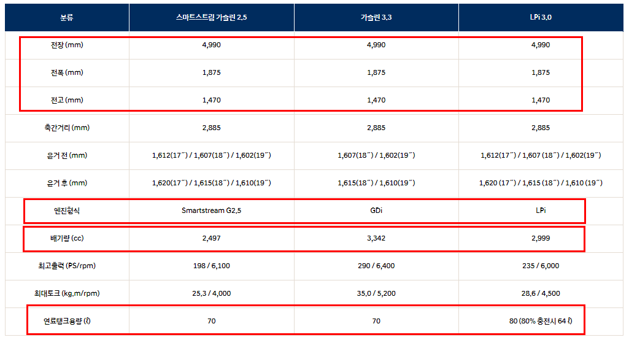The image size is (629, 340).
Task: Click the 스마트스트림 가솔린 2.5 column header
Action: coord(211,17)
